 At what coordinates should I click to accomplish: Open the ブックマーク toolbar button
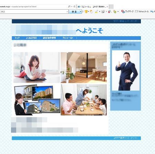click(x=127, y=11)
